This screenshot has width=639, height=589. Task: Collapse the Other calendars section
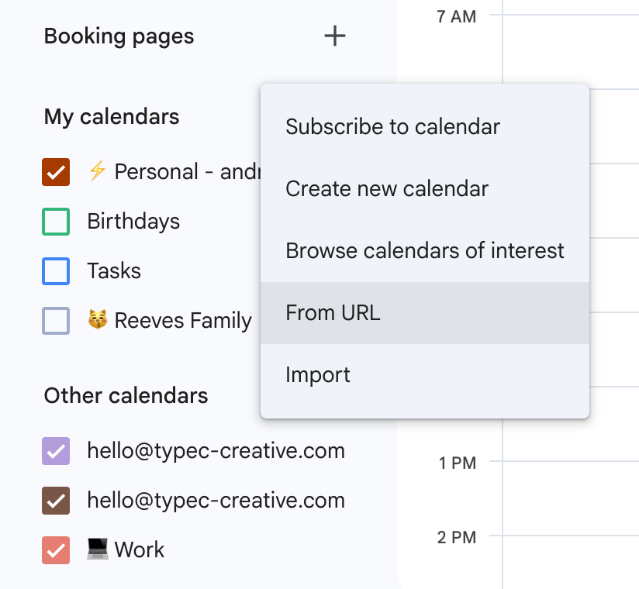click(126, 395)
